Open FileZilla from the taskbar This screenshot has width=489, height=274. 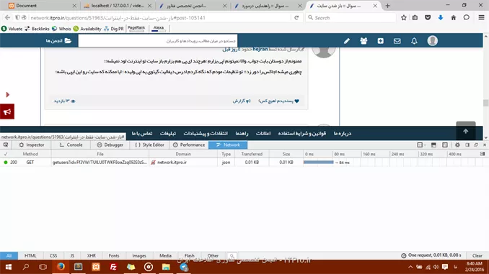(x=113, y=267)
